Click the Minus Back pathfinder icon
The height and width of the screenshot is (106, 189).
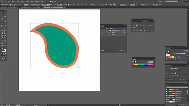pyautogui.click(x=152, y=30)
